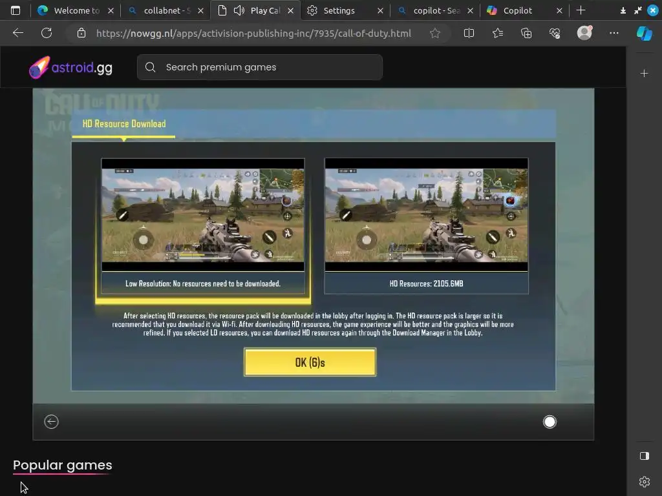Image resolution: width=662 pixels, height=496 pixels.
Task: Open Collections icon in toolbar
Action: click(526, 34)
